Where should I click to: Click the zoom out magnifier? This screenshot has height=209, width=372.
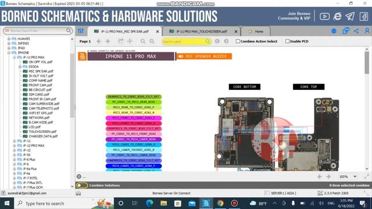pyautogui.click(x=152, y=41)
